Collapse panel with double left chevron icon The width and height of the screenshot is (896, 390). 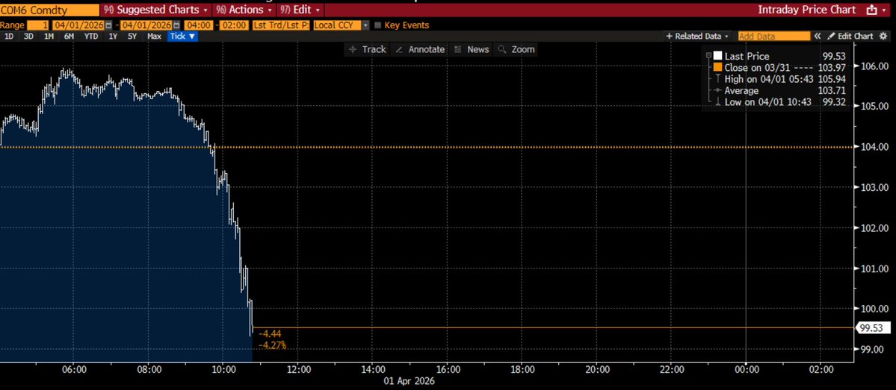[818, 36]
